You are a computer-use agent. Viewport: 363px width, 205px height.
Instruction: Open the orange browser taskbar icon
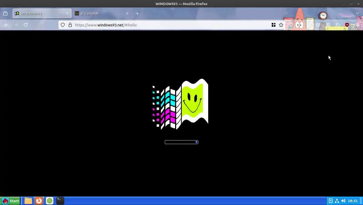39,201
